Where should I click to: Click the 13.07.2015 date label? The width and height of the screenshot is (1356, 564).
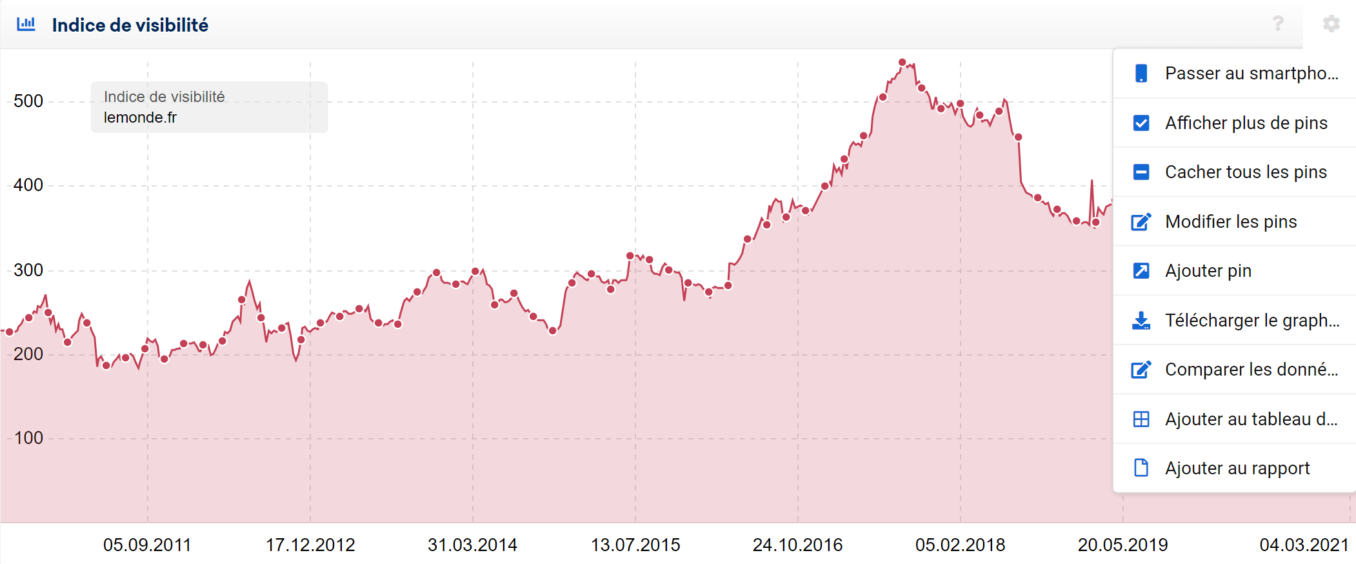click(x=635, y=545)
